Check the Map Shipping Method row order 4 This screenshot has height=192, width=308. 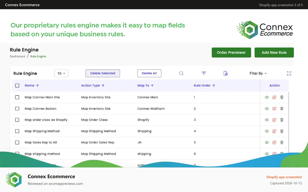click(x=17, y=131)
